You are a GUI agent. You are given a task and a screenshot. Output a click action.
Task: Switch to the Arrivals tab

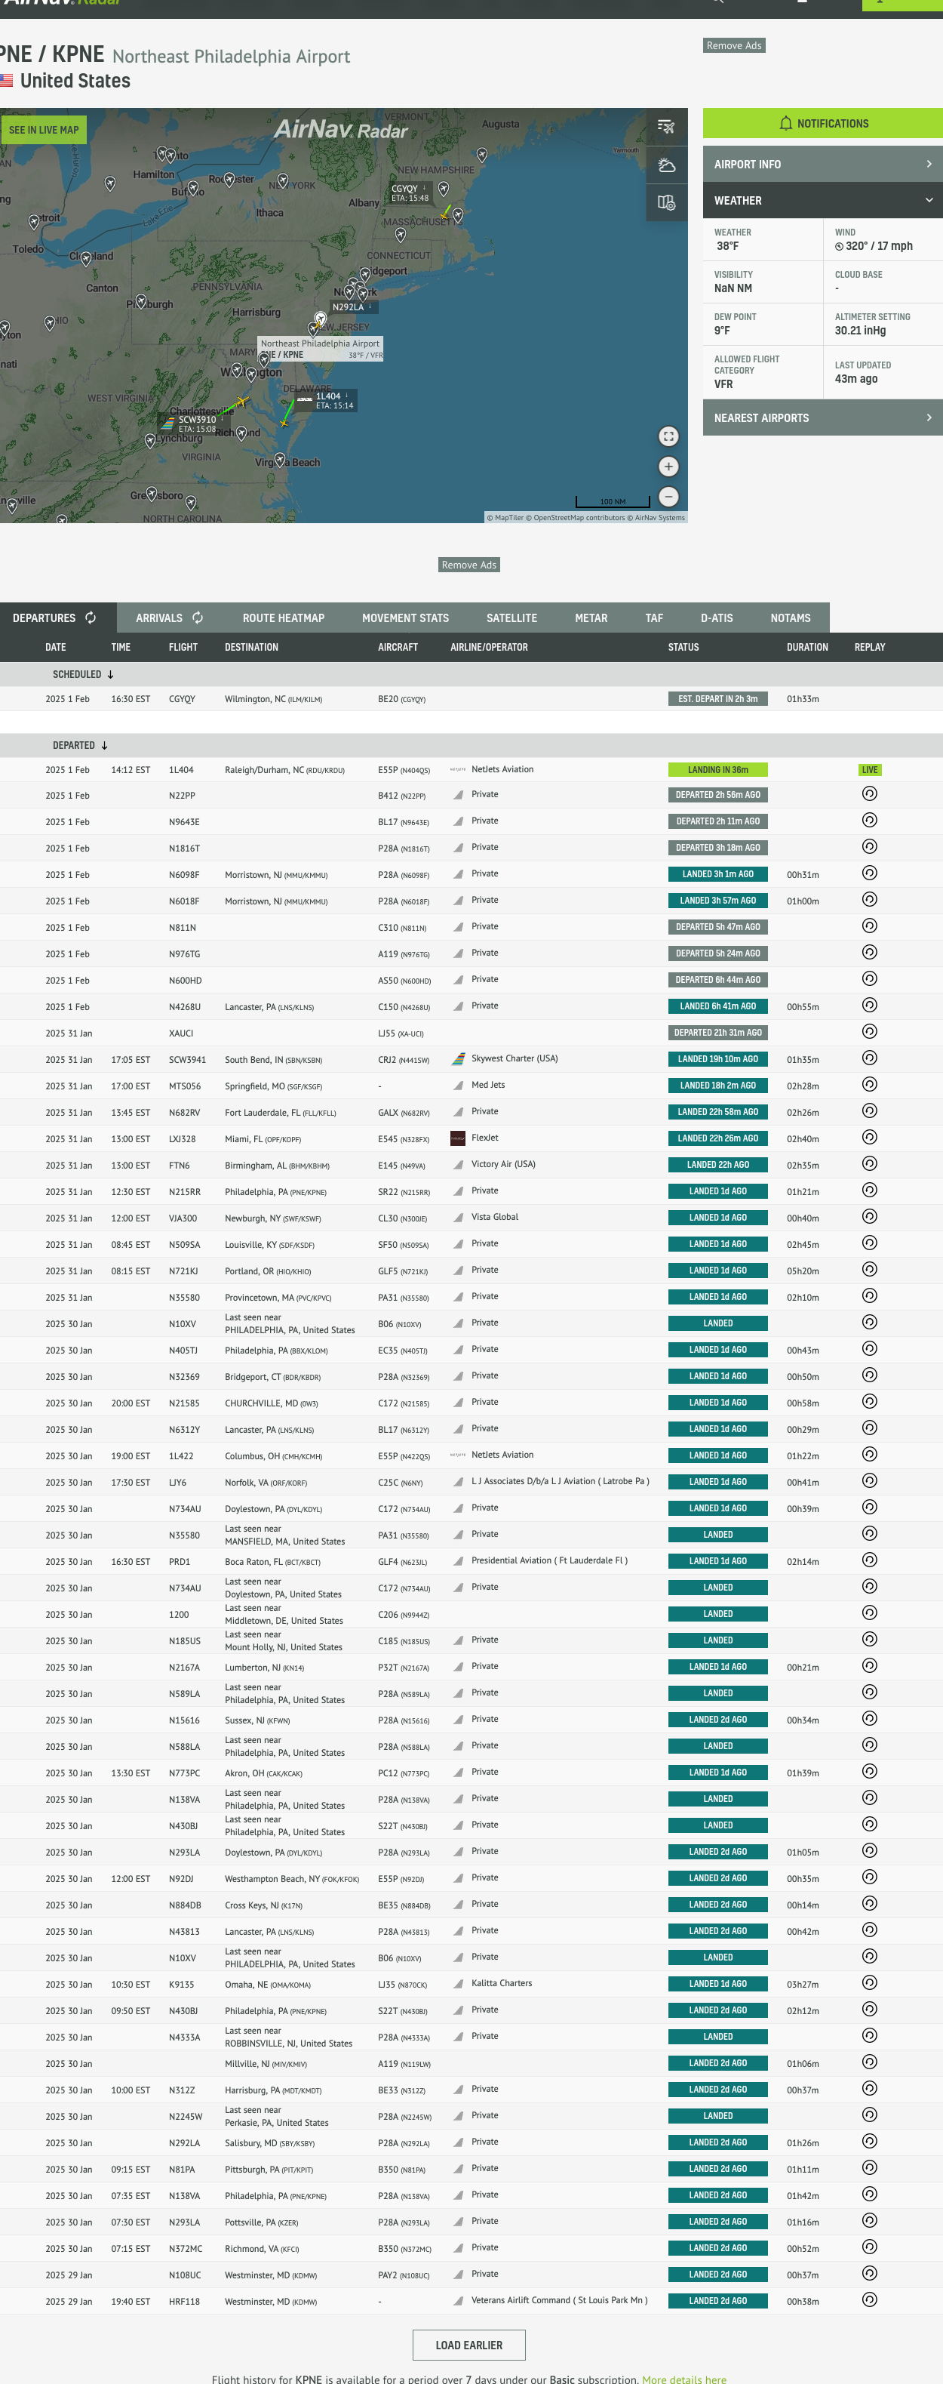(x=170, y=618)
